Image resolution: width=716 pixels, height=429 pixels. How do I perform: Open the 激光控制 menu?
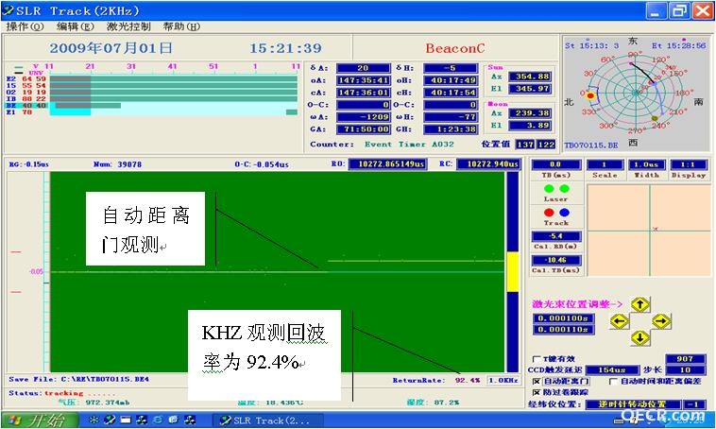128,26
